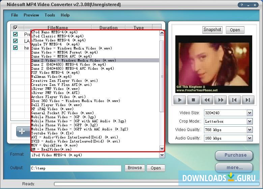Screen dimensions: 263x189
Task: Open the File menu
Action: [14, 15]
